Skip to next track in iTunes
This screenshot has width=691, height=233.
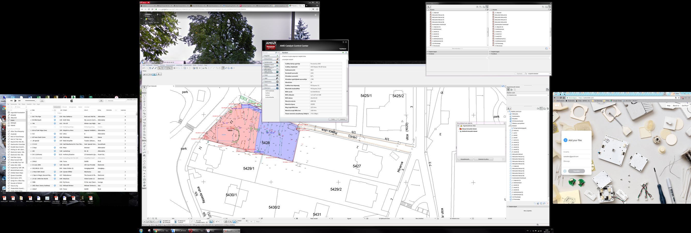click(x=20, y=101)
